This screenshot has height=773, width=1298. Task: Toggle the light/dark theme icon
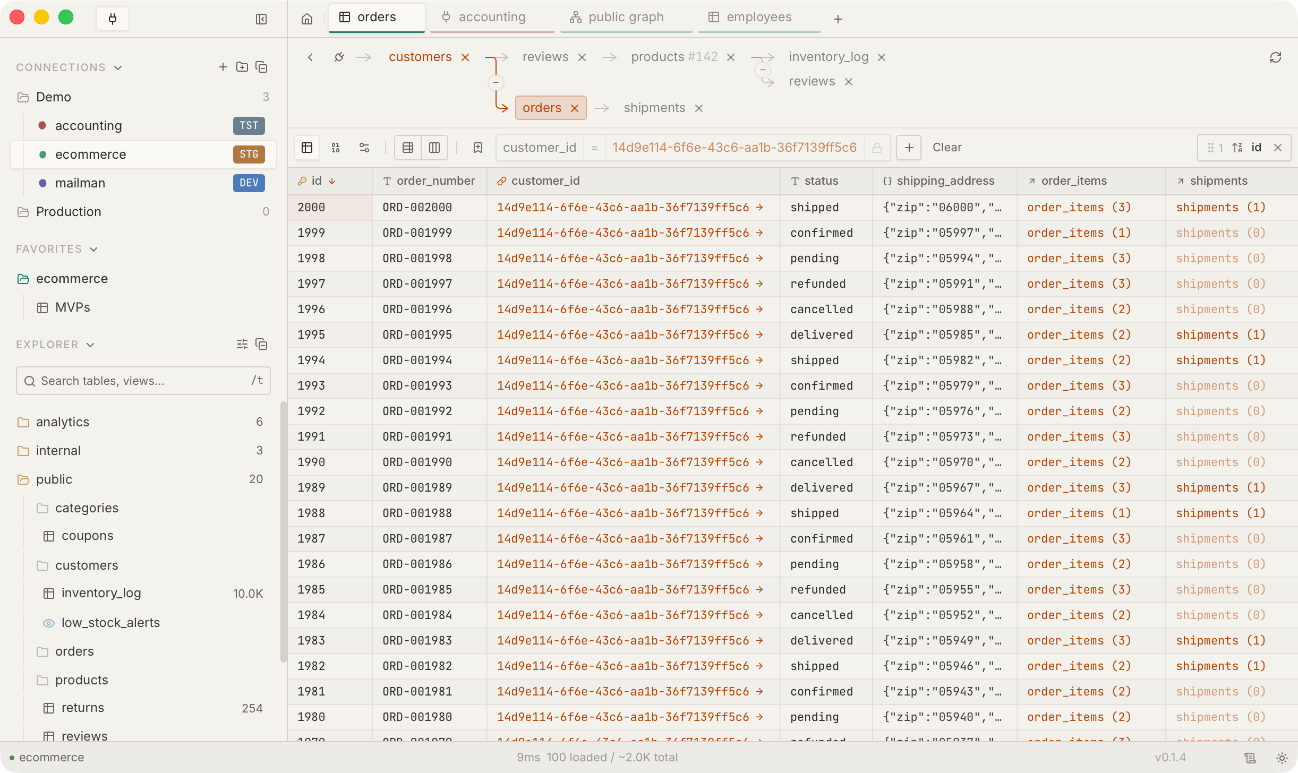point(1282,758)
